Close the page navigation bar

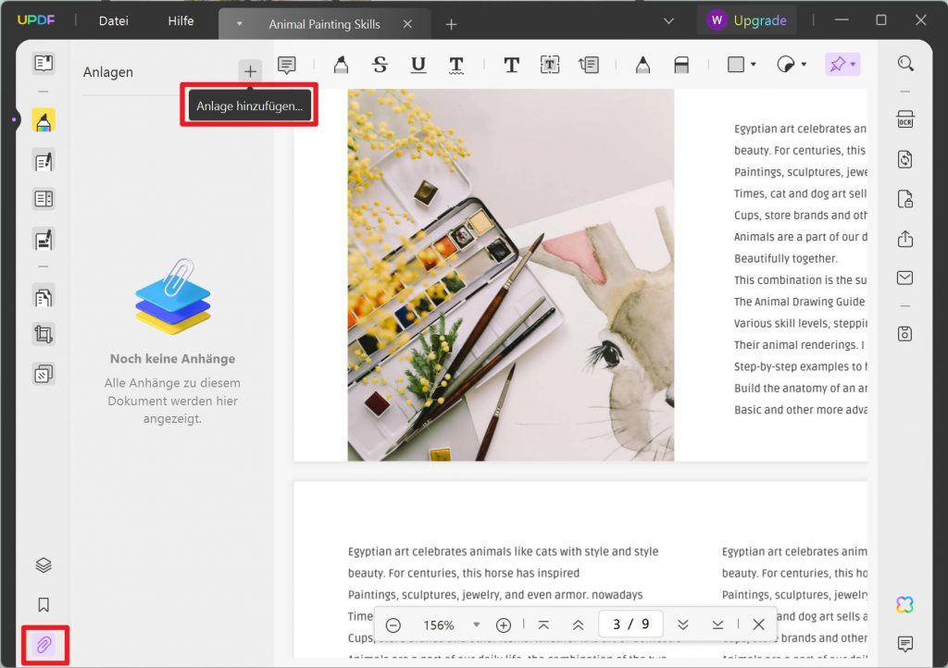click(759, 625)
